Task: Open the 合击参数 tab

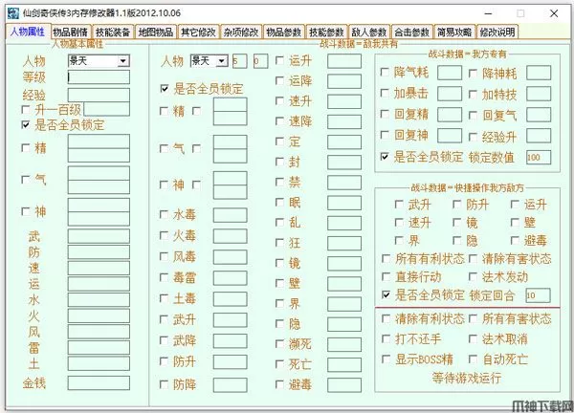Action: pos(411,33)
